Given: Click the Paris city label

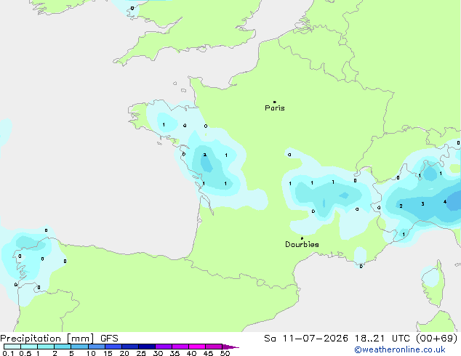Looking at the screenshot, I should click(275, 108).
